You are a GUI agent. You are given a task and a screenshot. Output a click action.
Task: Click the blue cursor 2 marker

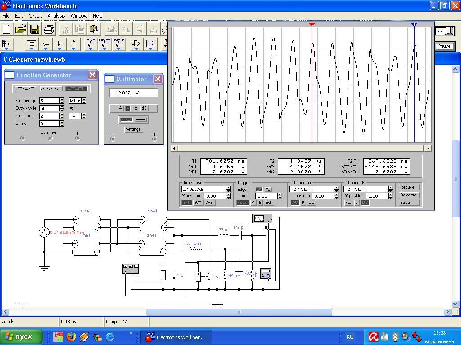(414, 24)
